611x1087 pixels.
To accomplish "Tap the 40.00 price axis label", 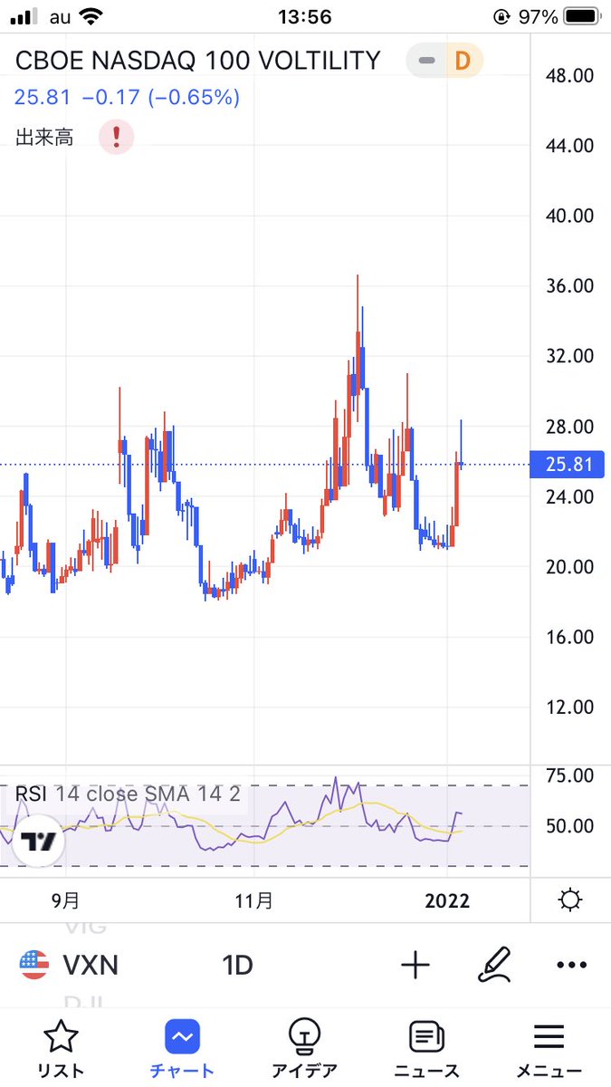I will point(569,216).
